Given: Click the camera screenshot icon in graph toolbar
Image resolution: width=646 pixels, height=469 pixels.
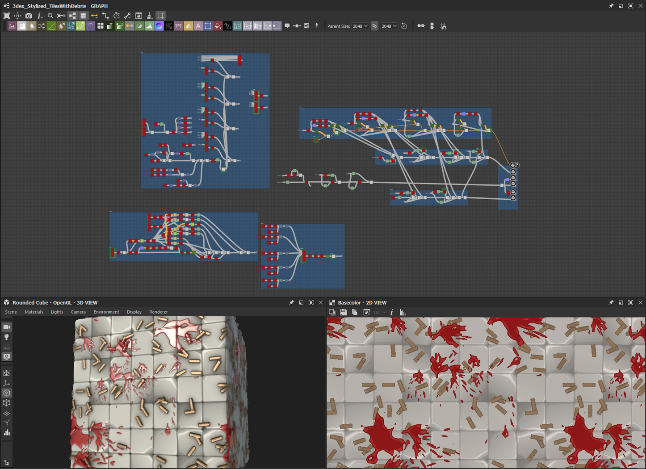Looking at the screenshot, I should point(29,16).
